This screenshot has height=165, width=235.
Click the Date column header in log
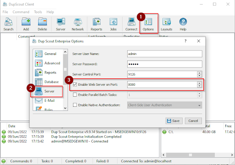click(x=11, y=126)
